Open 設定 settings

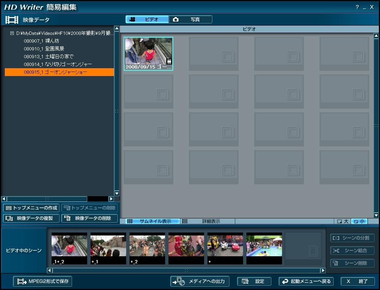[x=254, y=281]
